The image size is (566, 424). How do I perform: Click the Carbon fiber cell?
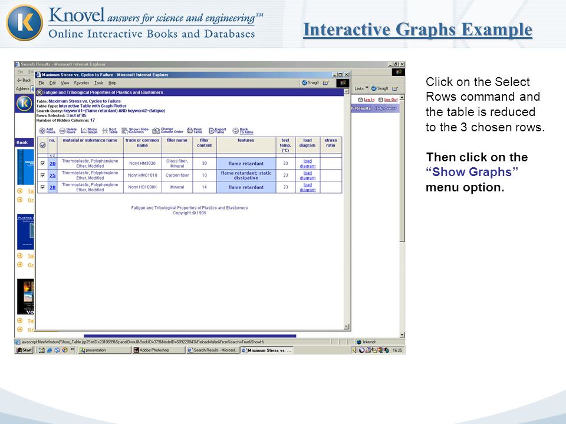(177, 175)
